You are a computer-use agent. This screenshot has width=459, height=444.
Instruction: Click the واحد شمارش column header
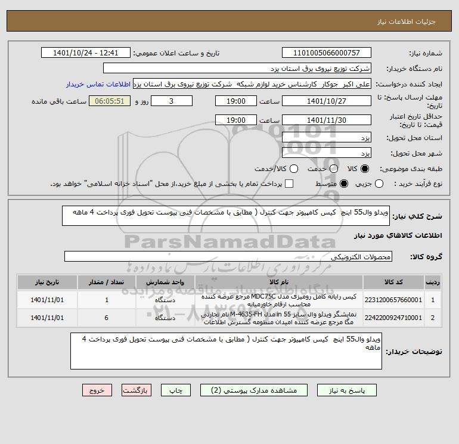(165, 282)
